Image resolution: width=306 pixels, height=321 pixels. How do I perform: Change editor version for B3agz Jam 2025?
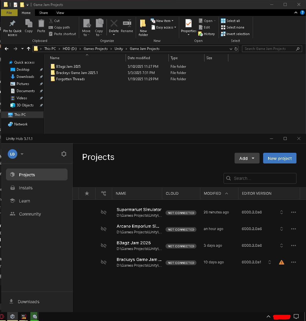tap(282, 246)
